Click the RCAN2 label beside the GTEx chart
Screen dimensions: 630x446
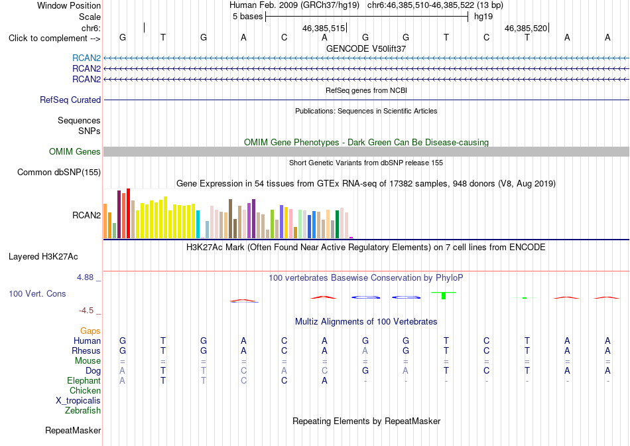coord(86,215)
